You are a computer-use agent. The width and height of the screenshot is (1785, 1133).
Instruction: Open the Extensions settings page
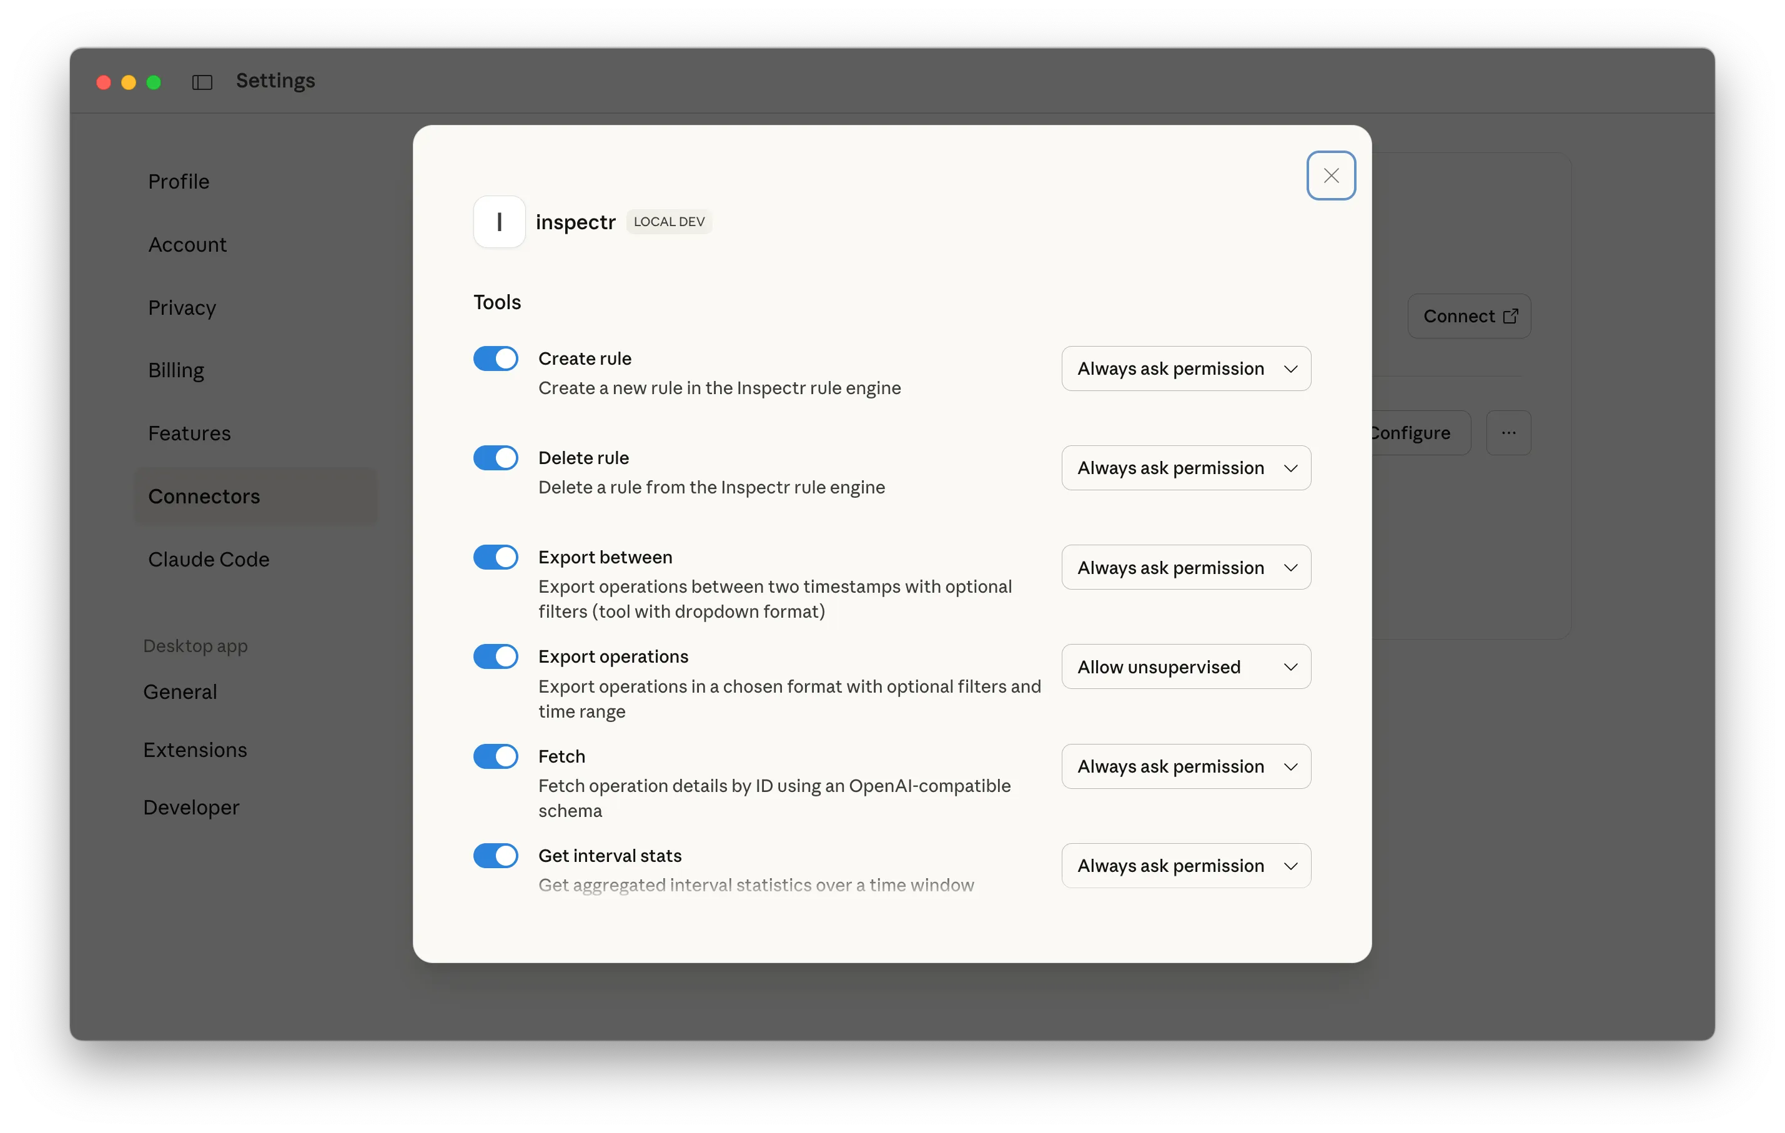click(195, 750)
